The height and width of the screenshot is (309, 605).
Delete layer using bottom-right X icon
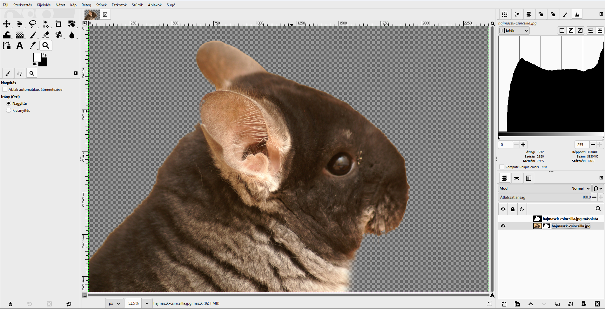tap(597, 304)
